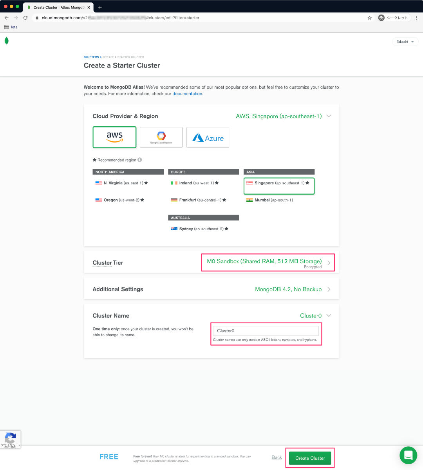Choose Frankfurt eu-central-1 region
This screenshot has width=423, height=470.
pos(198,200)
